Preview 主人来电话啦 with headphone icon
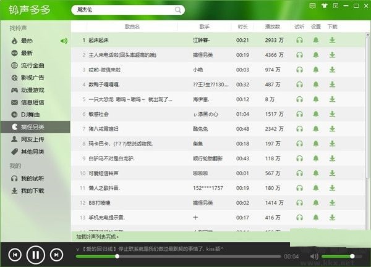371x267 pixels. click(x=299, y=55)
